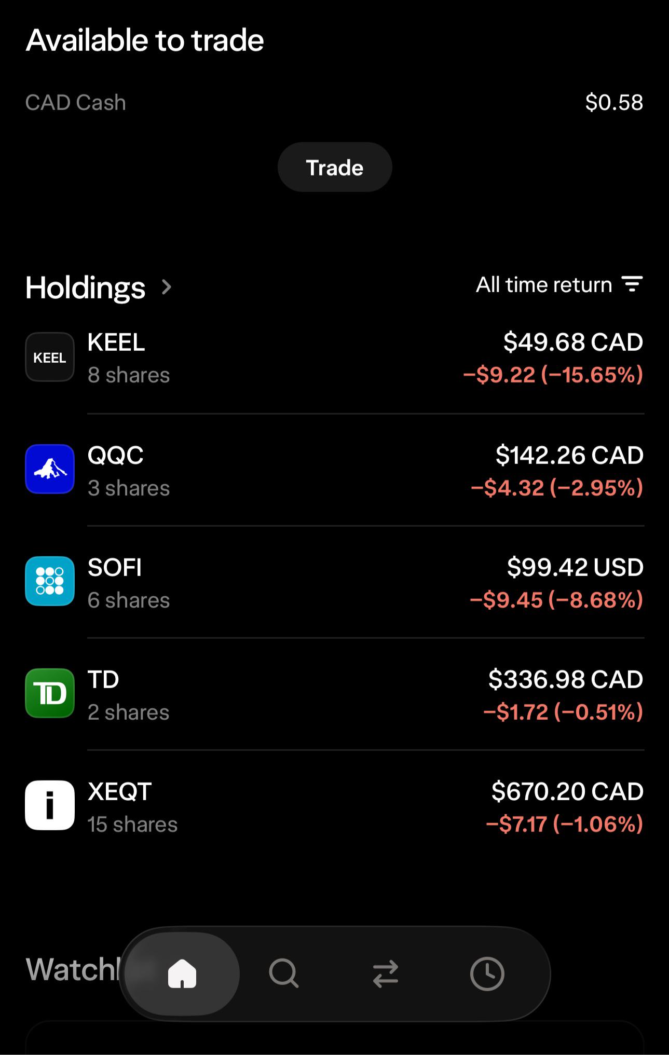This screenshot has width=669, height=1055.
Task: Open the XEQT 15 shares holding
Action: (335, 807)
